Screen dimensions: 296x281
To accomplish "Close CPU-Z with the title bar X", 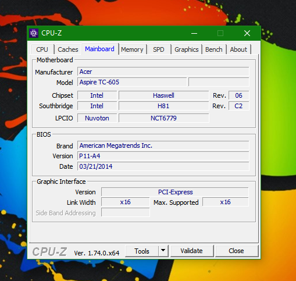I will coord(247,33).
